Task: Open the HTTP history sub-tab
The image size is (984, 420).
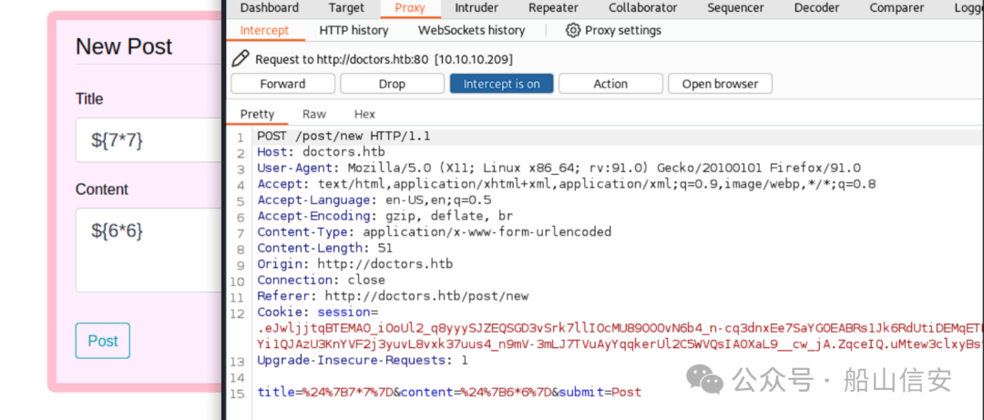Action: point(354,30)
